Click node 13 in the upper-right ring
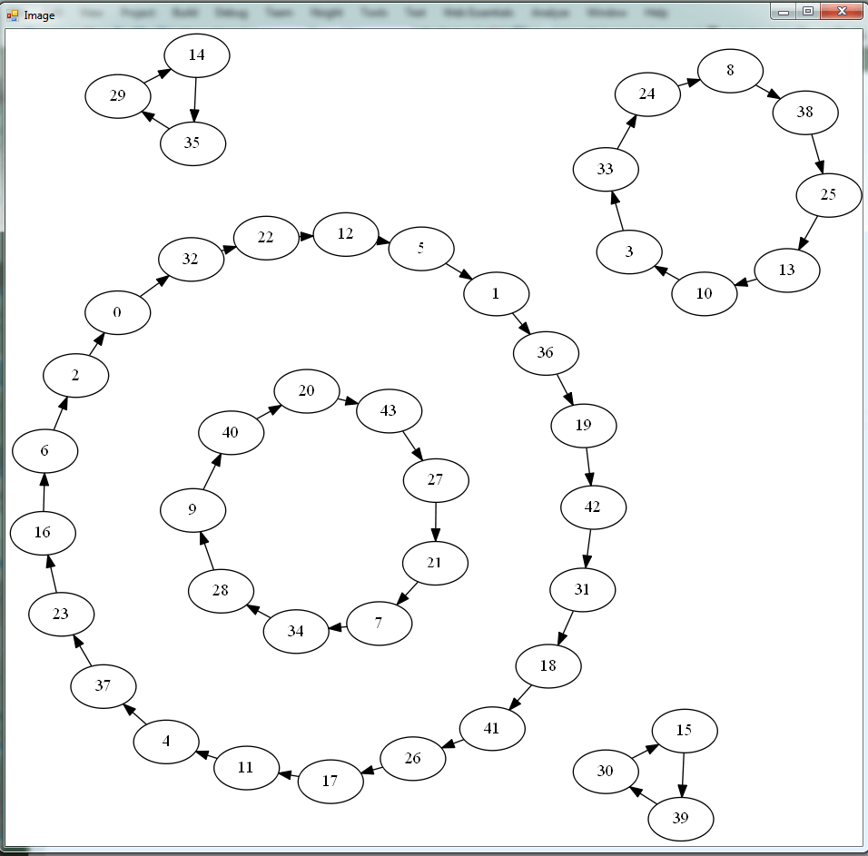This screenshot has width=868, height=856. click(x=786, y=270)
